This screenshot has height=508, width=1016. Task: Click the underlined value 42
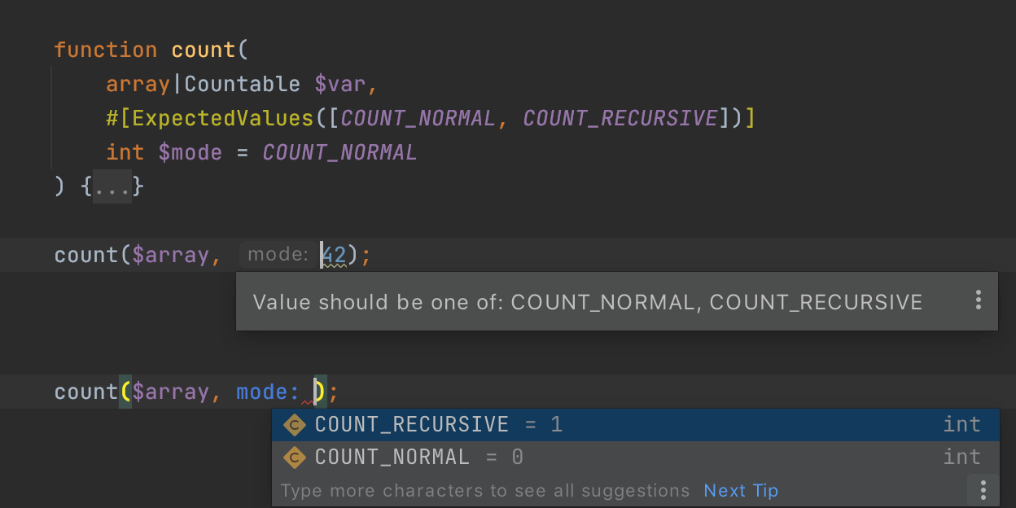point(335,256)
